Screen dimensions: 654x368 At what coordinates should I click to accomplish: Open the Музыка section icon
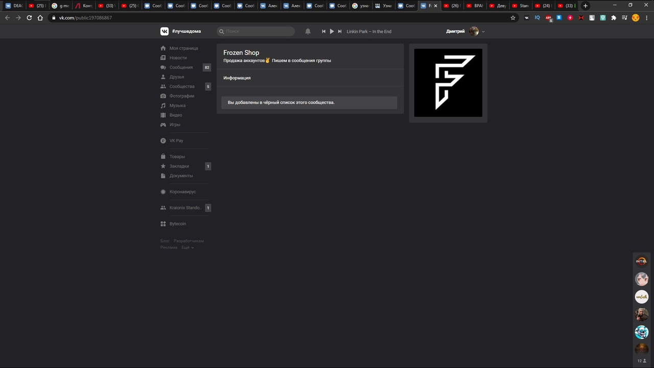click(163, 106)
